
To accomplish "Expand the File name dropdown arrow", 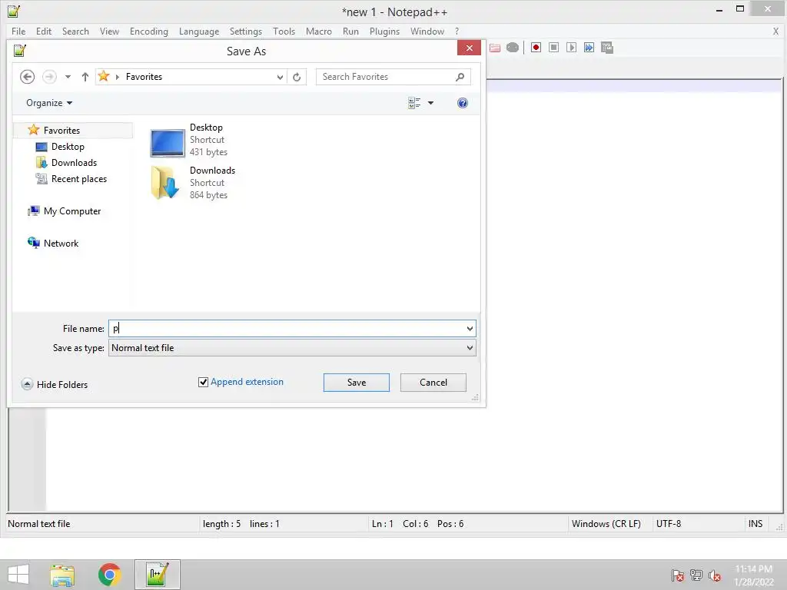I will click(x=470, y=329).
